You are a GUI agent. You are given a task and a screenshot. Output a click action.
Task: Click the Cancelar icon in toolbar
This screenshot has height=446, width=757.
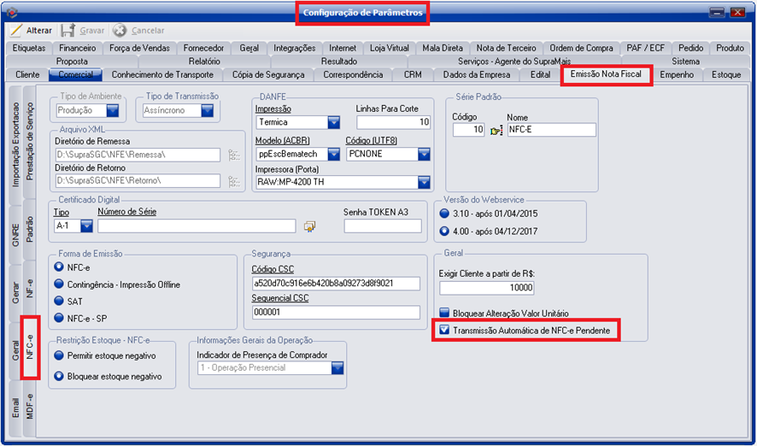click(120, 31)
